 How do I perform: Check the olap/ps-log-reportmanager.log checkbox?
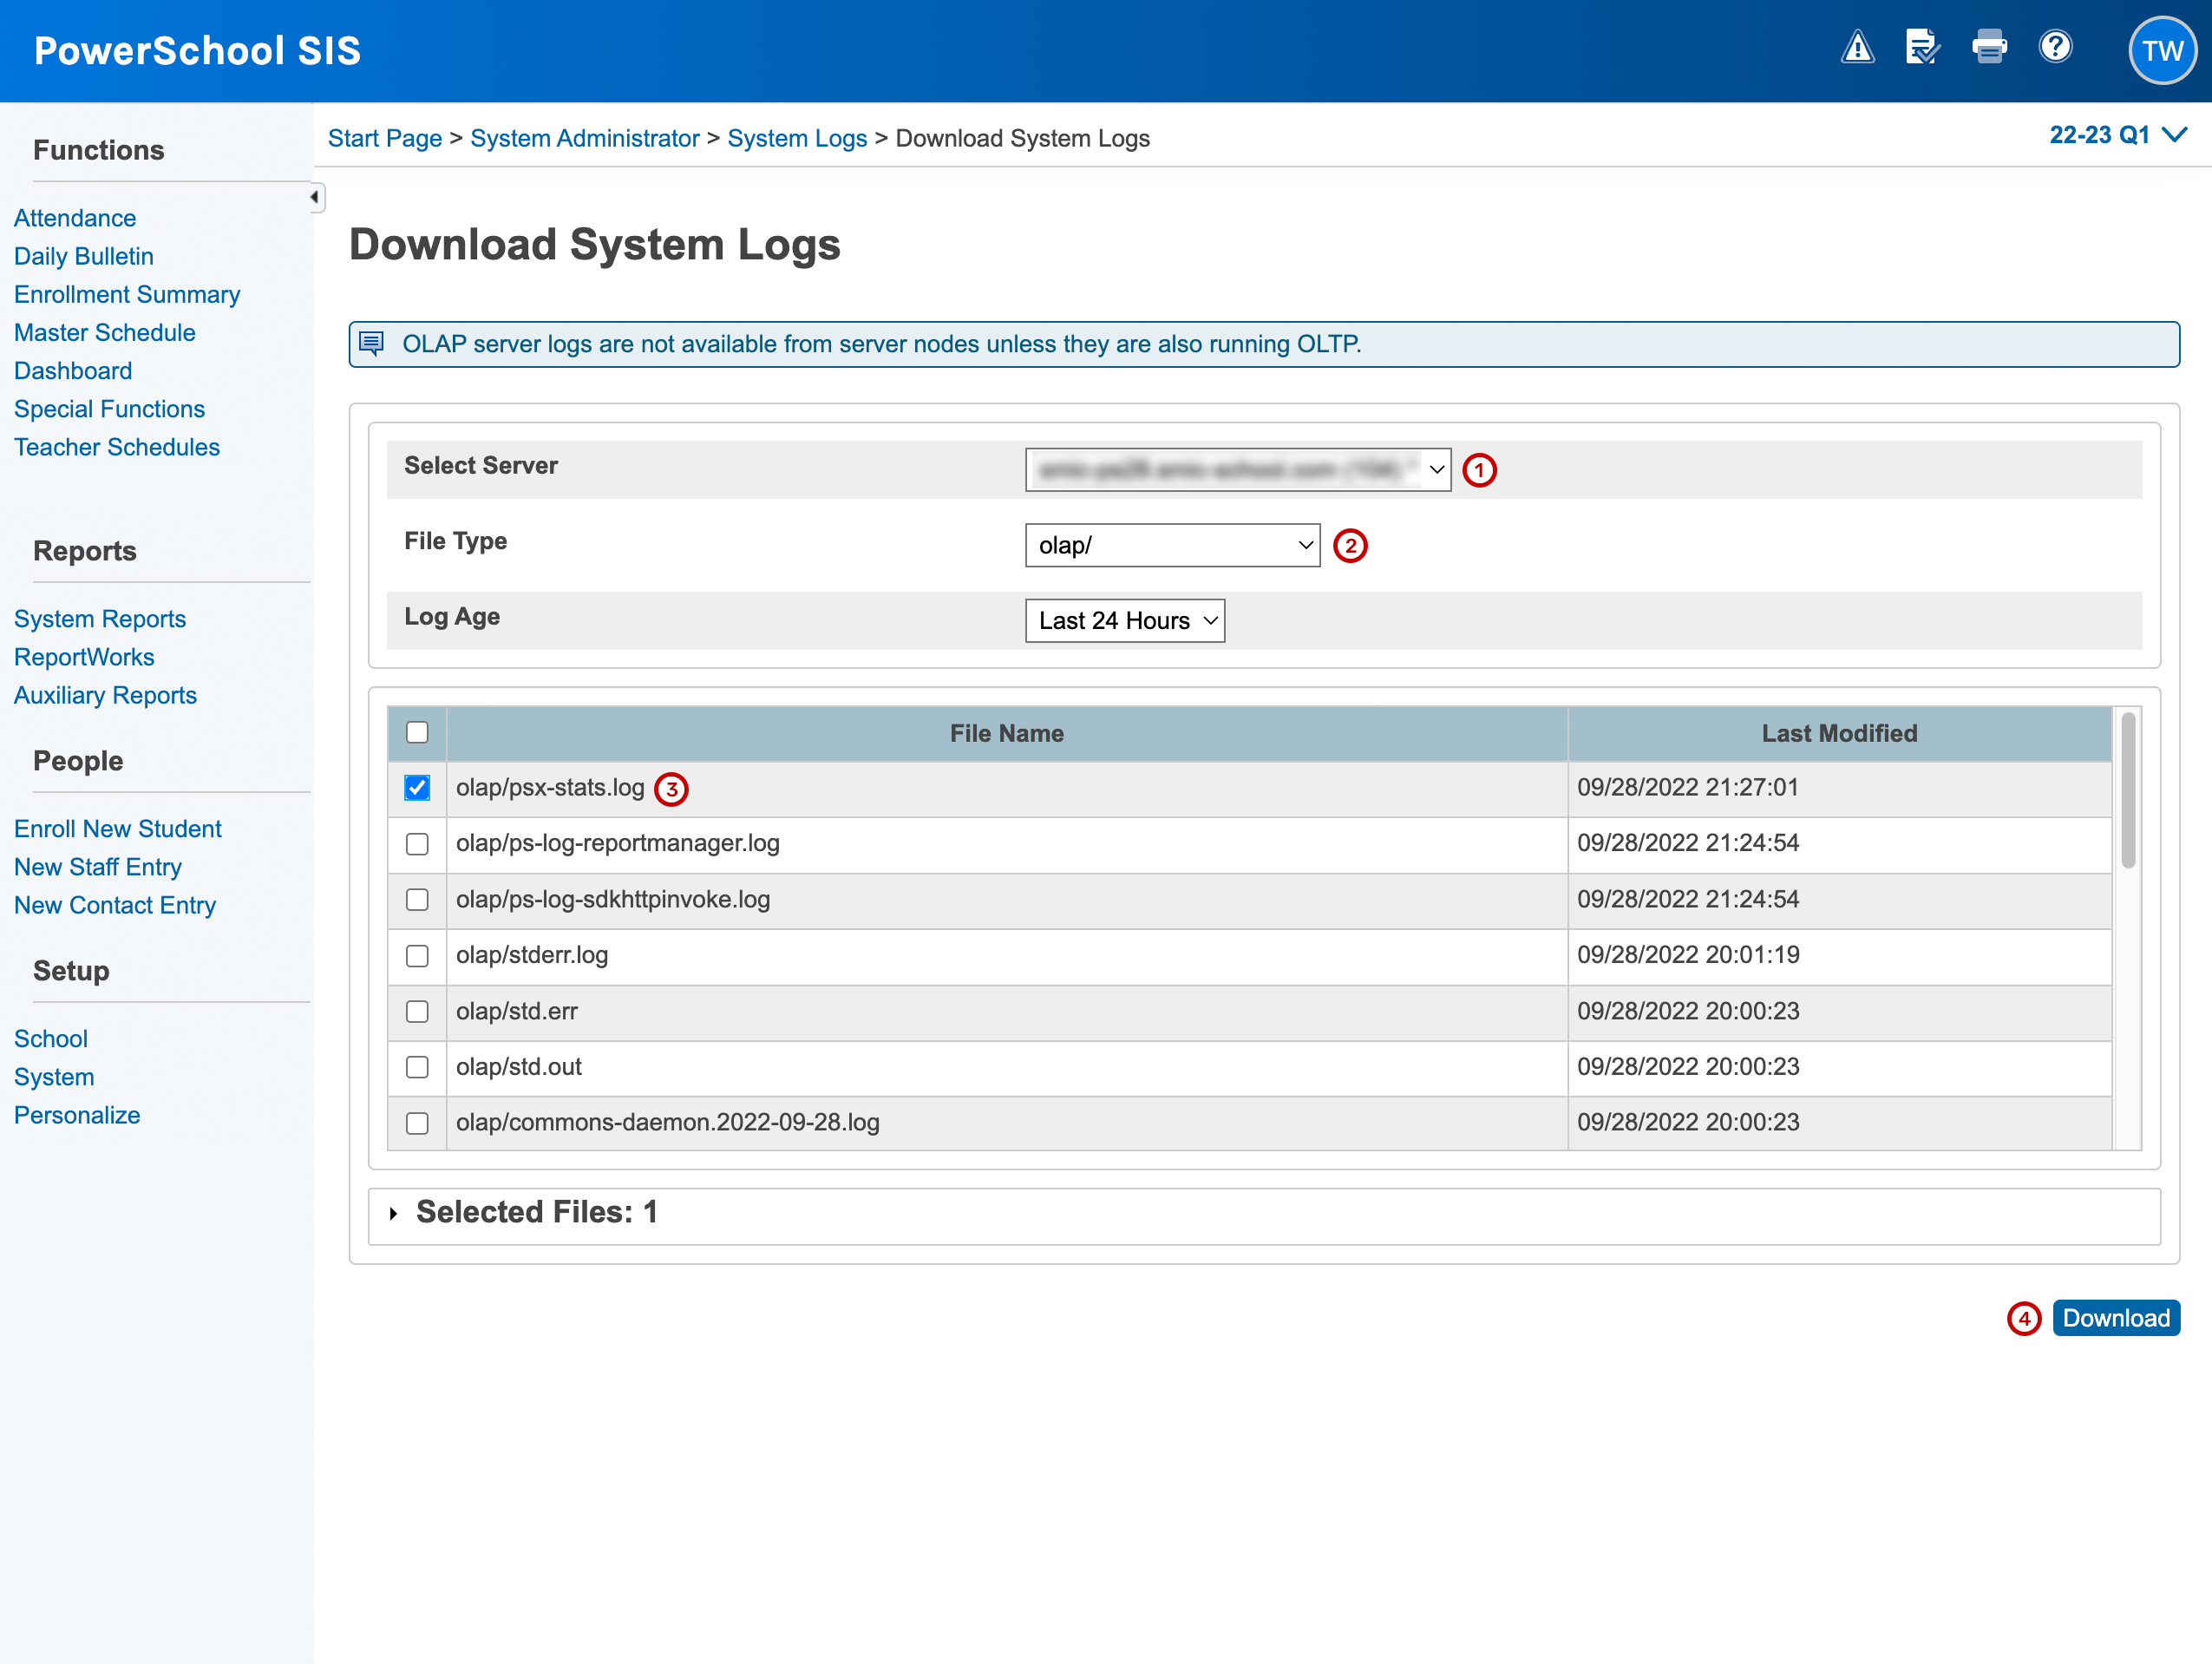(x=417, y=844)
